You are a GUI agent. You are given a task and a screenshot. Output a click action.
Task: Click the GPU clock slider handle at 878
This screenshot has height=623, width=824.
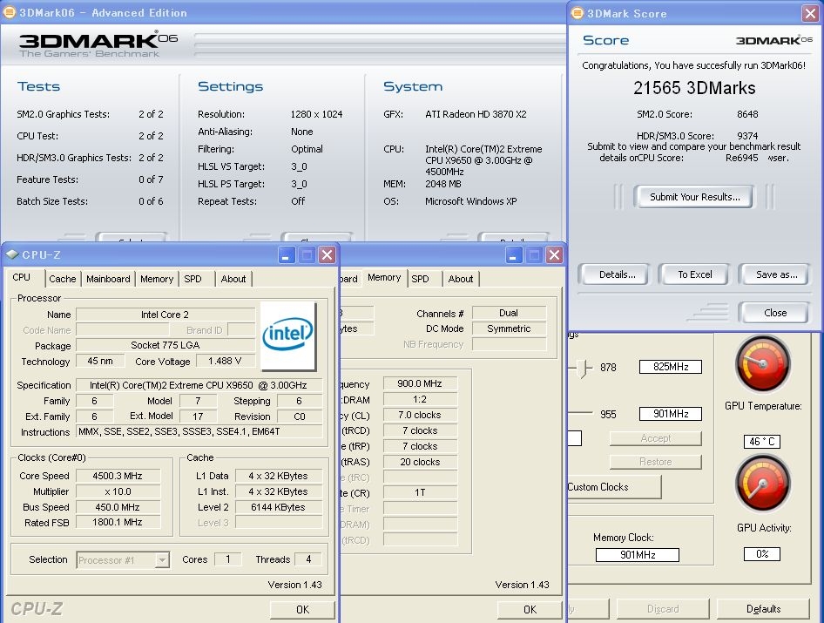[582, 368]
